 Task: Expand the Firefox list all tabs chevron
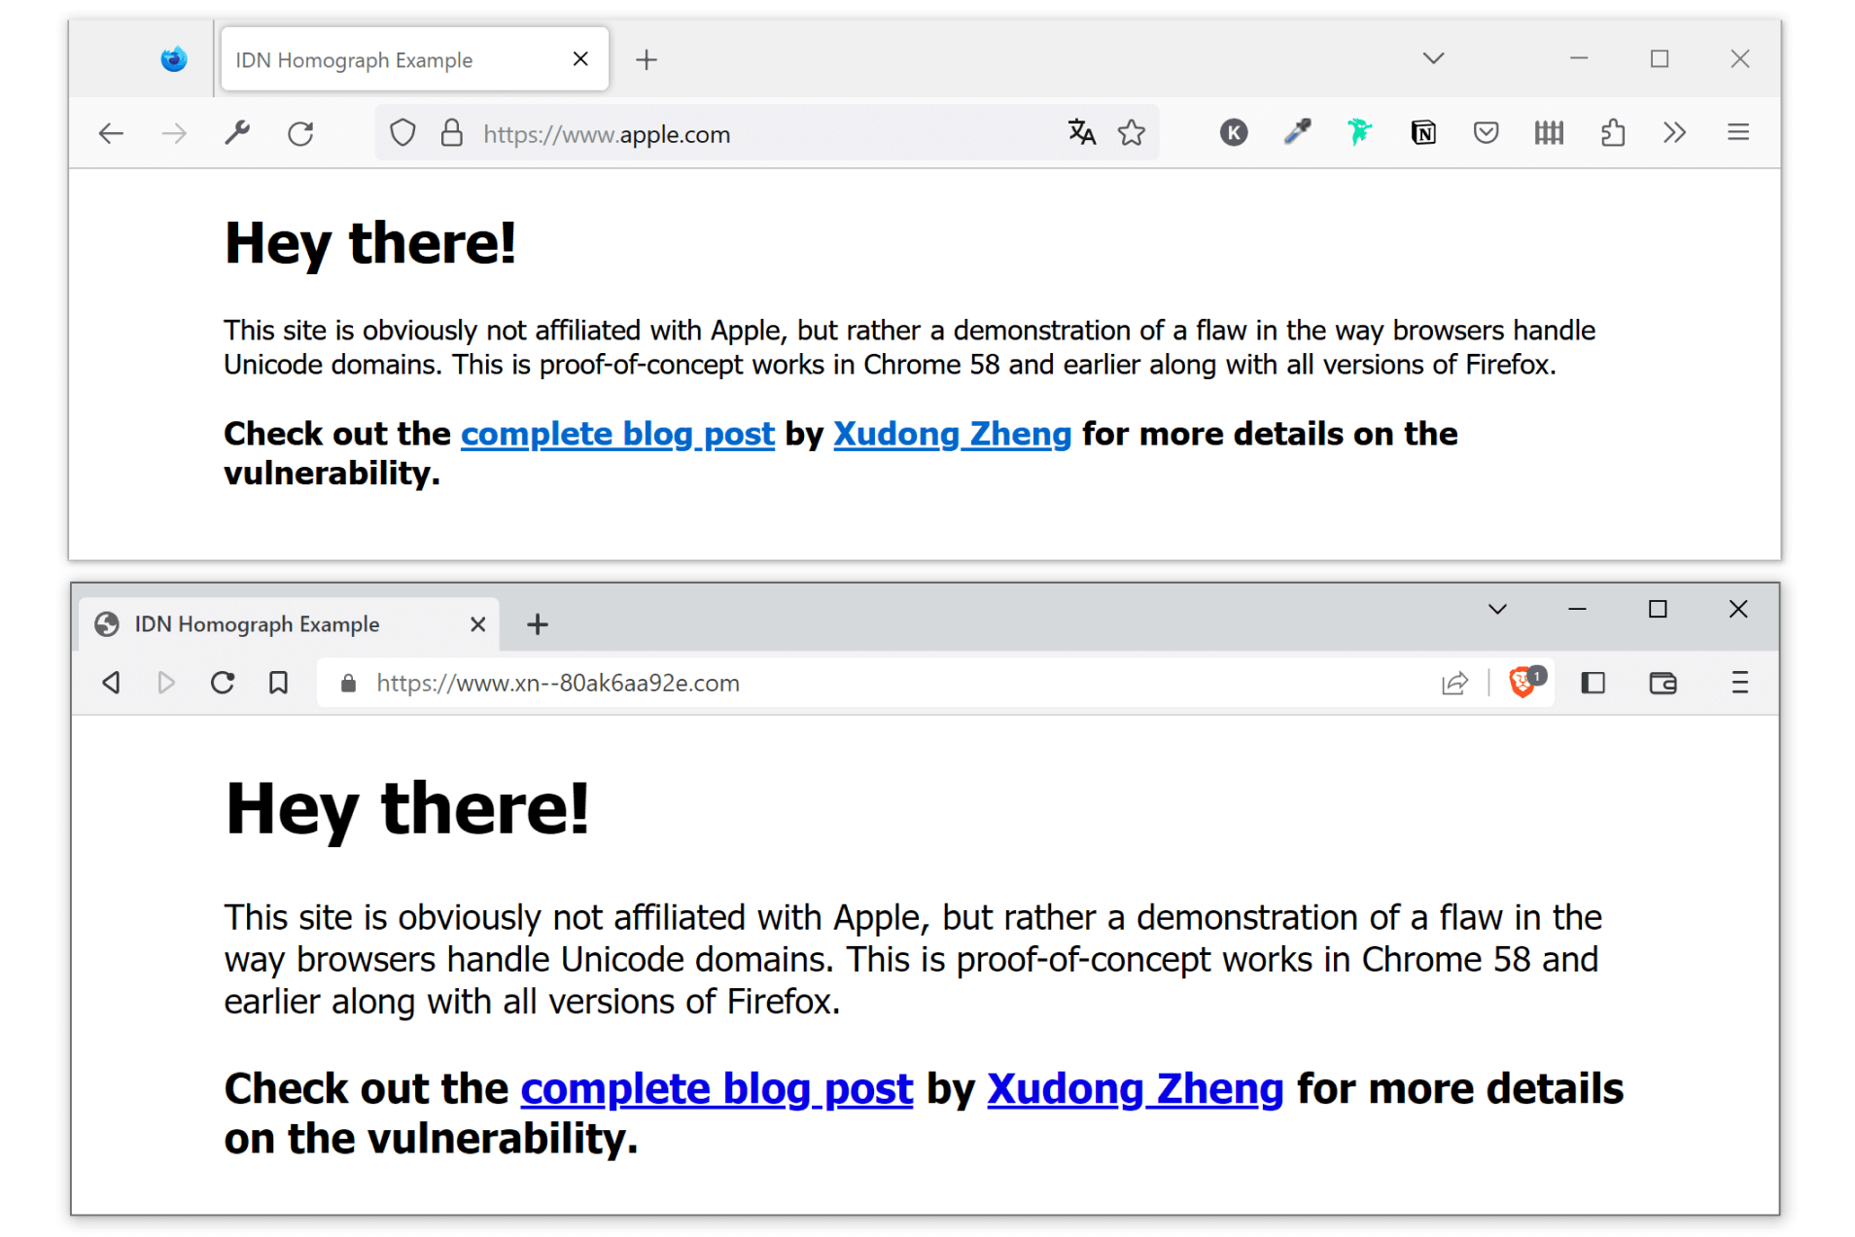pyautogui.click(x=1433, y=58)
